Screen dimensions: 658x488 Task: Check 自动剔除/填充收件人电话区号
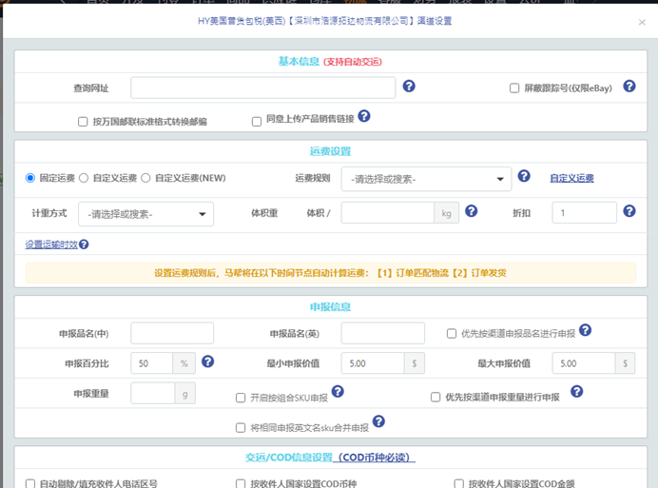tap(30, 484)
